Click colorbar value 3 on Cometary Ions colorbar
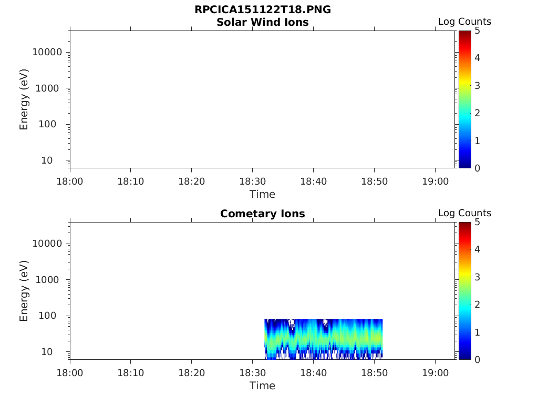This screenshot has width=538, height=404. coord(477,277)
